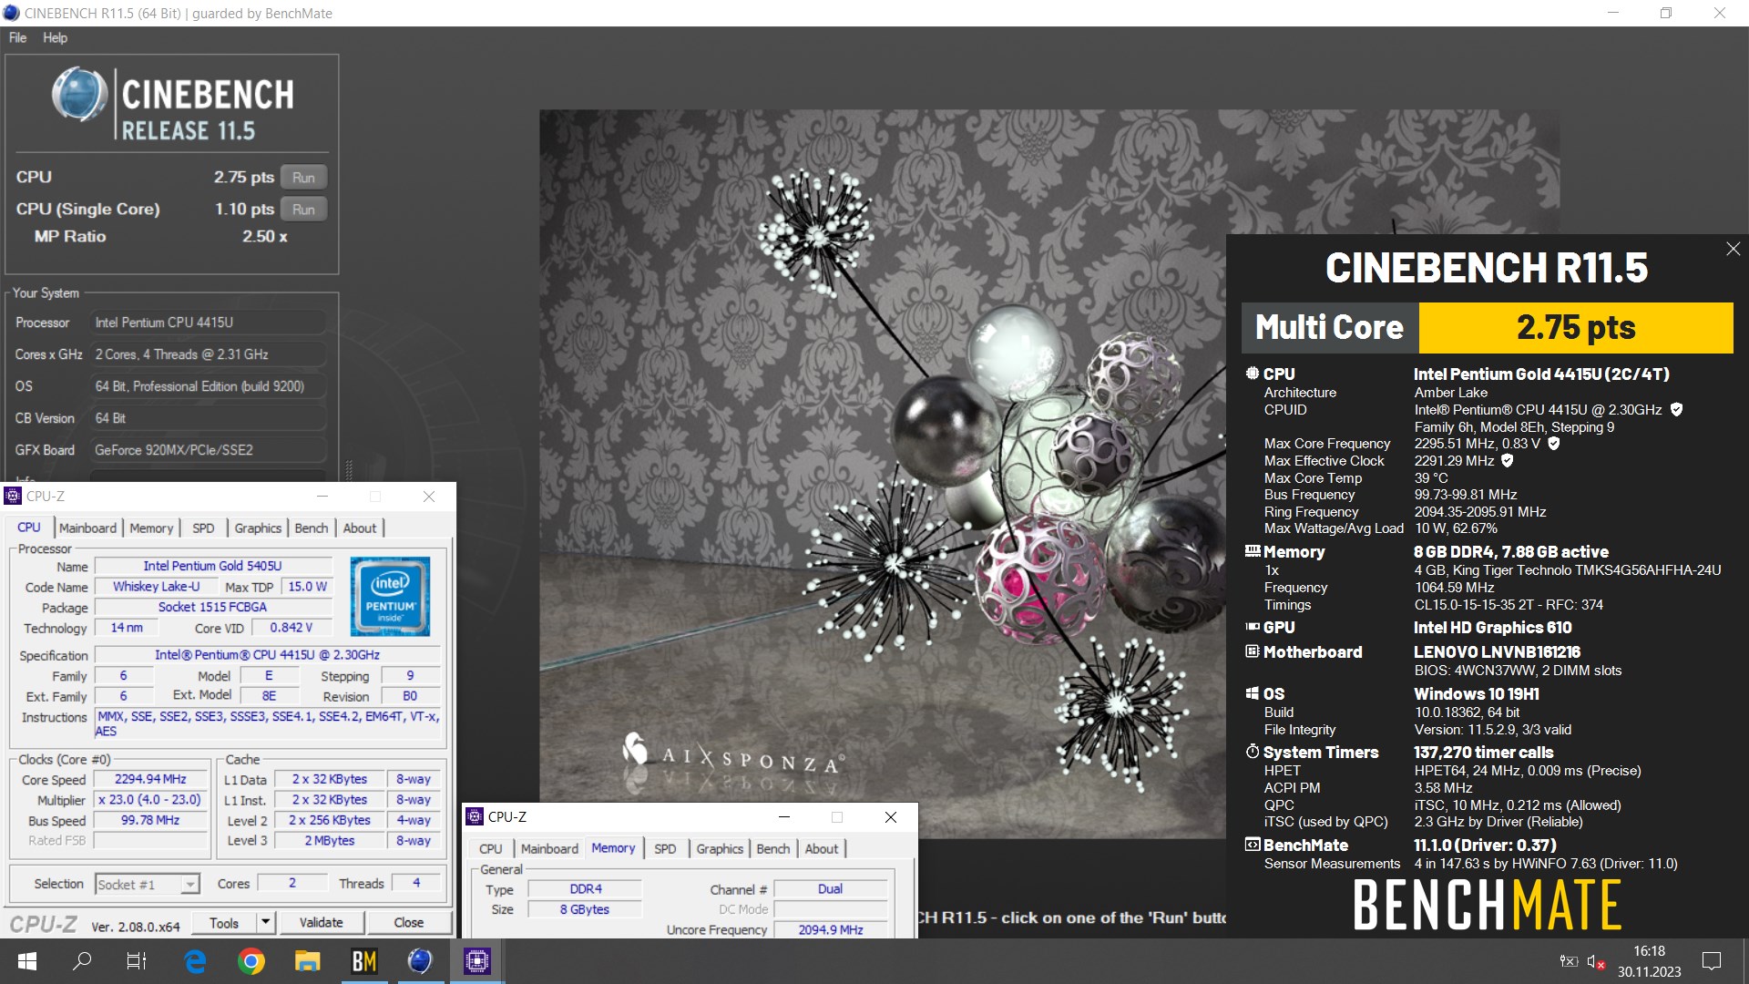
Task: Launch Google Chrome from taskbar
Action: (x=251, y=961)
